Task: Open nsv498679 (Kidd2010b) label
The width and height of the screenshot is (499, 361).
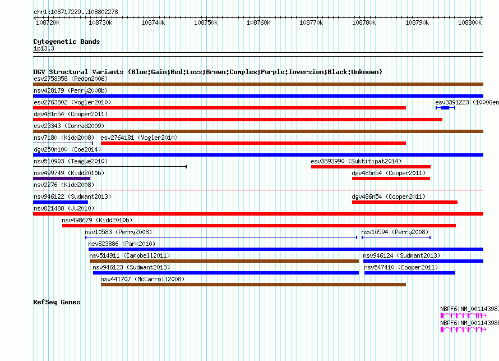Action: coord(97,220)
